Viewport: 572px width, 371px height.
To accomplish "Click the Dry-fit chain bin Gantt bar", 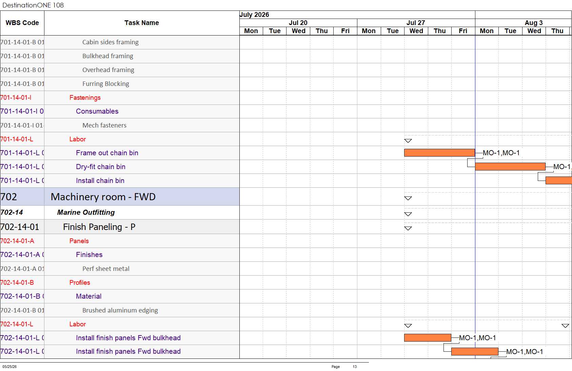I will click(x=510, y=167).
